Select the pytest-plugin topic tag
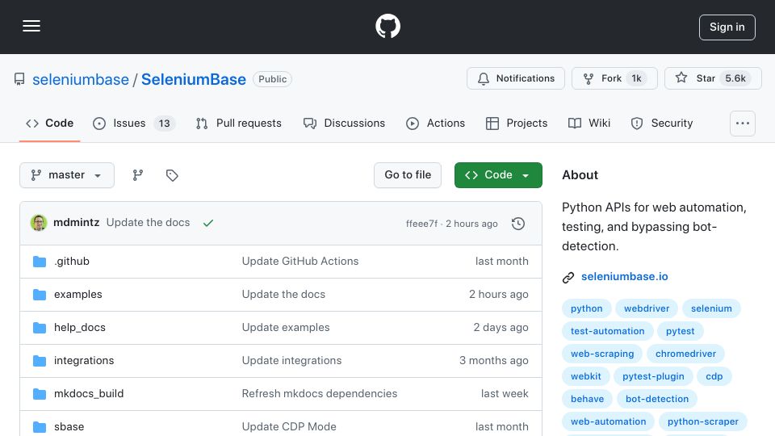This screenshot has width=775, height=436. (x=653, y=377)
